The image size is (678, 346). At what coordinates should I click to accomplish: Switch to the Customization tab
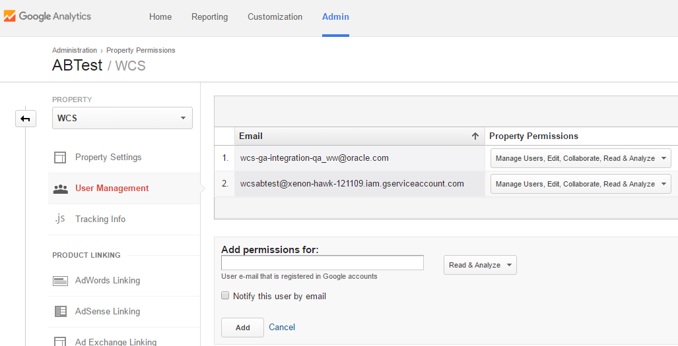point(275,17)
